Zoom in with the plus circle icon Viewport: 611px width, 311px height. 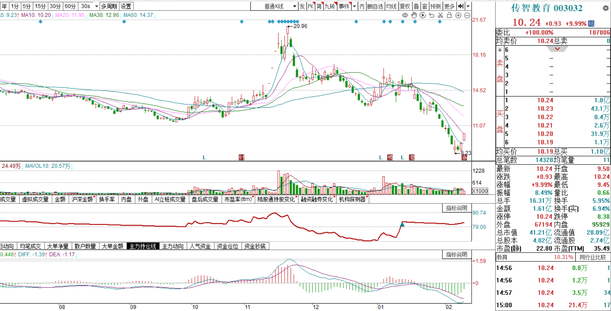(x=458, y=15)
